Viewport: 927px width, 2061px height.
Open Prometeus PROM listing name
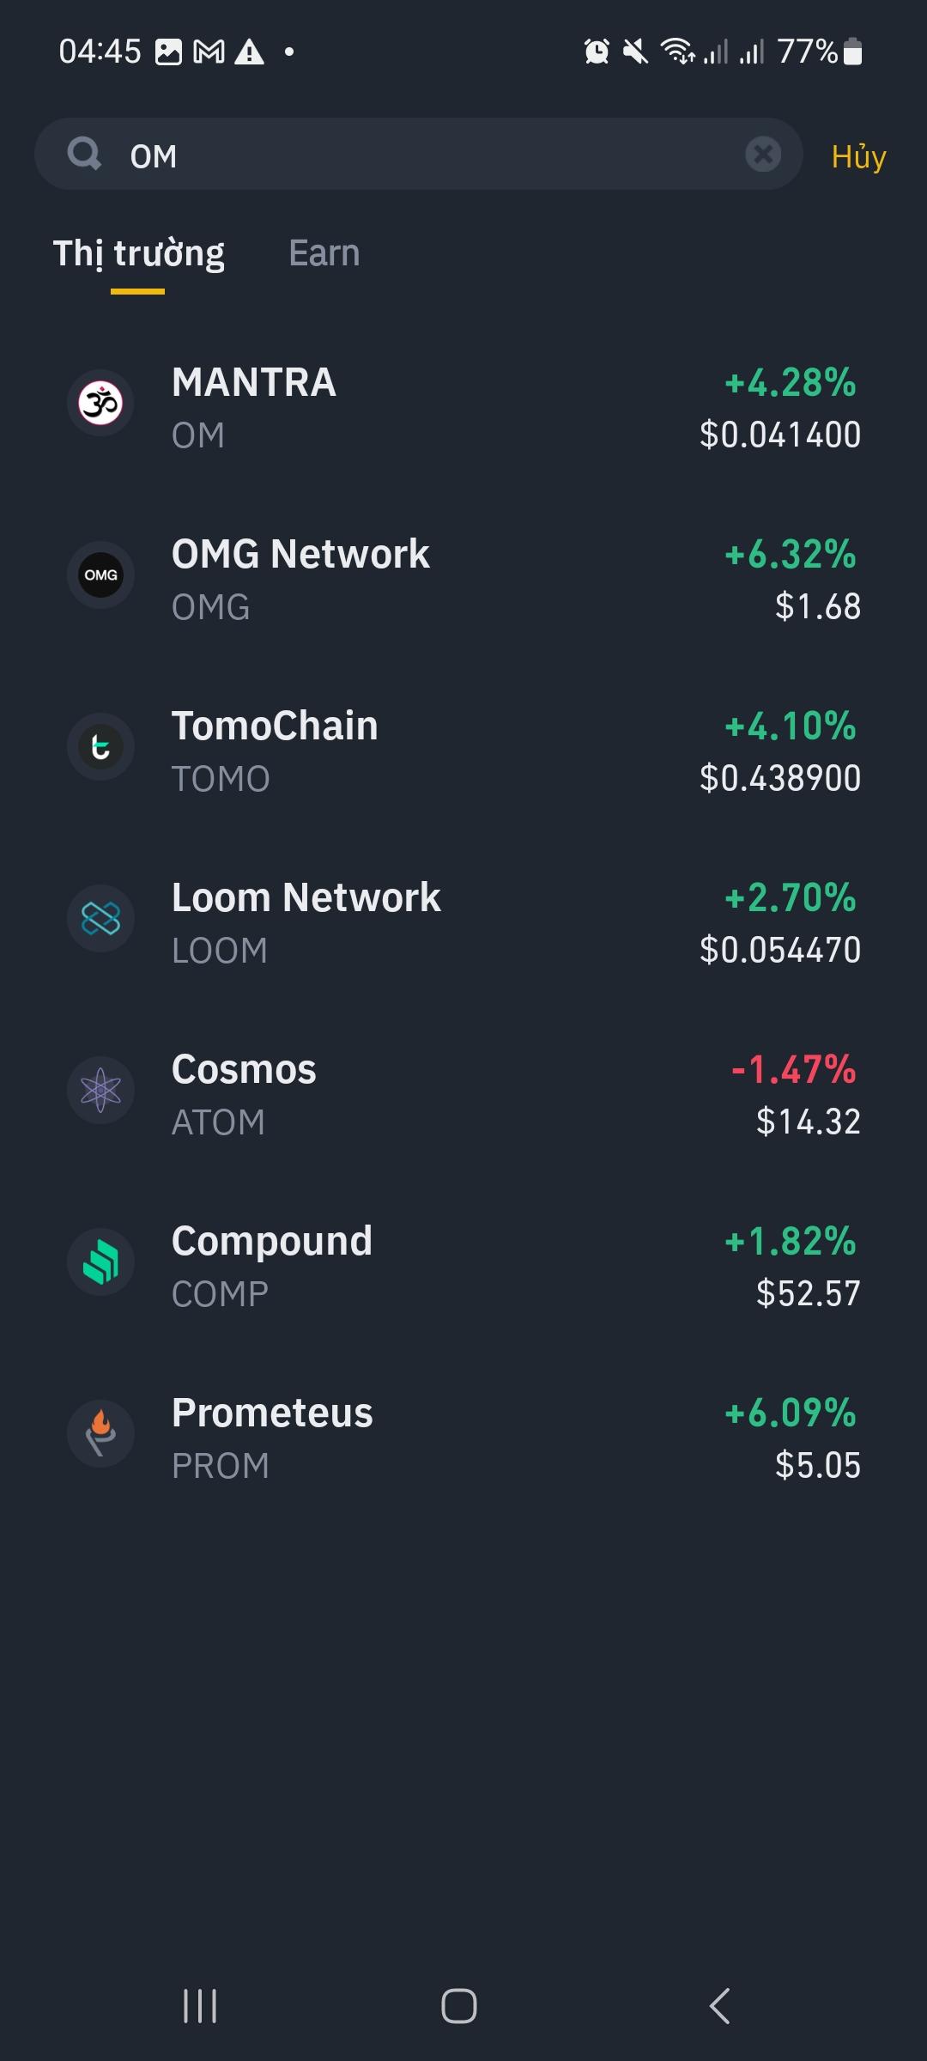click(272, 1414)
